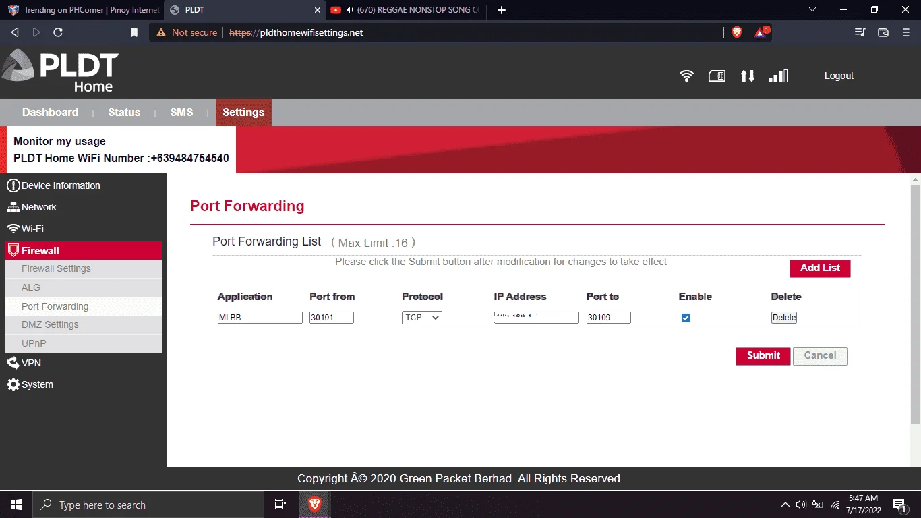This screenshot has width=921, height=518.
Task: Click the Brave Rewards triangle icon
Action: point(761,32)
